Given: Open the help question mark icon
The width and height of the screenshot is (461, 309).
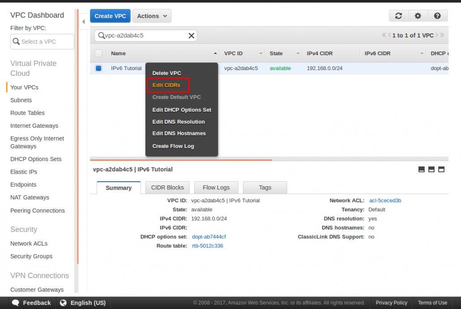Looking at the screenshot, I should tap(437, 16).
